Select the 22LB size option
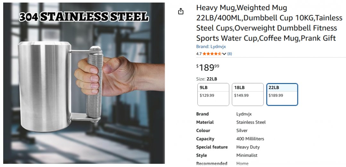 tap(282, 95)
